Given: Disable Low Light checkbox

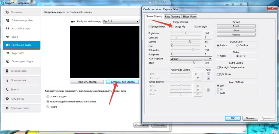Looking at the screenshot, I should (x=195, y=26).
